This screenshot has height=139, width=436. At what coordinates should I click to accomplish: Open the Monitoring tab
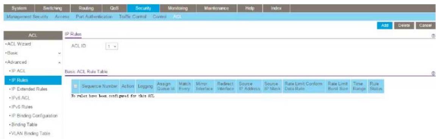point(178,9)
